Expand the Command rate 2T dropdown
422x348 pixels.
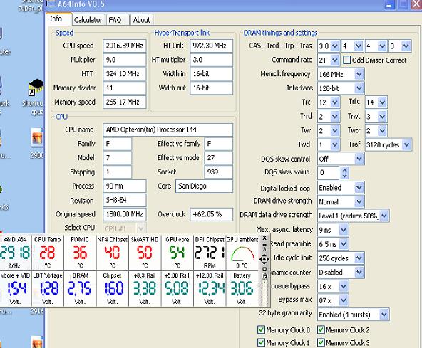(335, 60)
